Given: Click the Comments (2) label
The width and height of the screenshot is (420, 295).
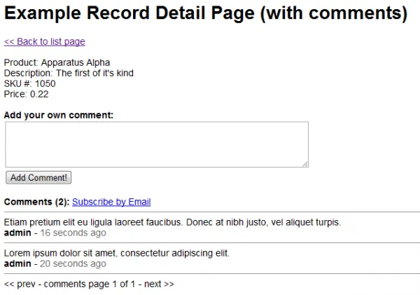Looking at the screenshot, I should [36, 203].
